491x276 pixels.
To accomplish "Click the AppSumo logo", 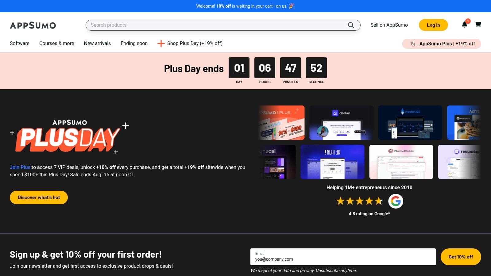I will coord(33,25).
